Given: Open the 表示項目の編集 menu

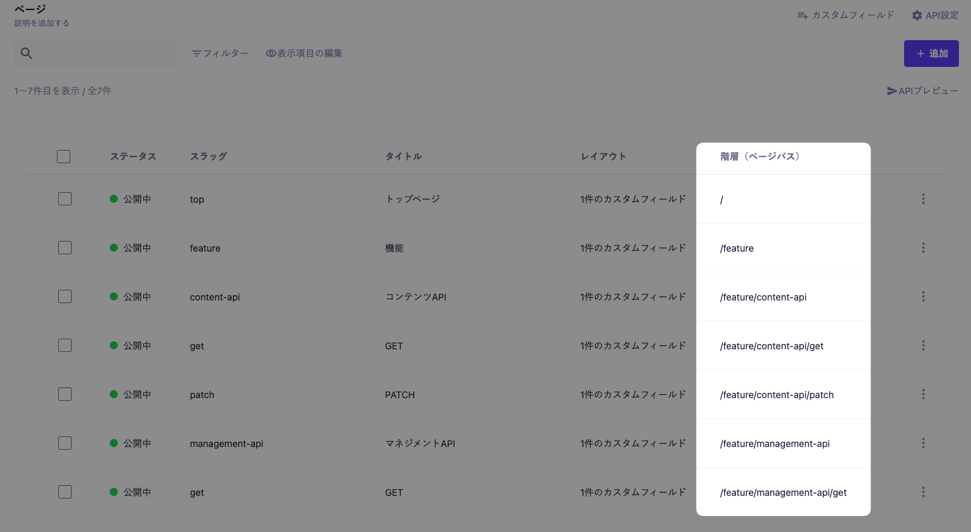Looking at the screenshot, I should [x=304, y=53].
